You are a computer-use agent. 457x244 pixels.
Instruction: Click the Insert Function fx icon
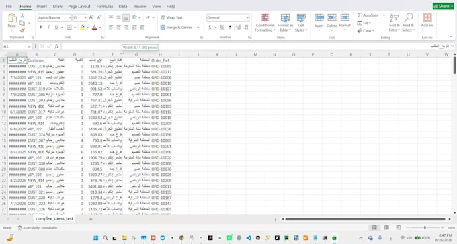tap(56, 46)
